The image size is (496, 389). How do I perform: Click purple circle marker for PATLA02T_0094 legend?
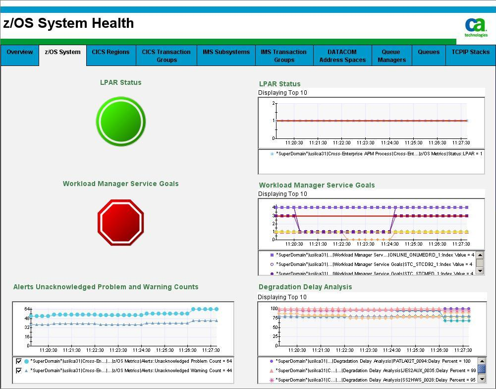(x=272, y=361)
